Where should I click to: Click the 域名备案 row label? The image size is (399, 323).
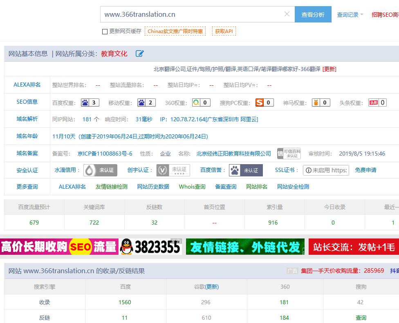pos(27,153)
